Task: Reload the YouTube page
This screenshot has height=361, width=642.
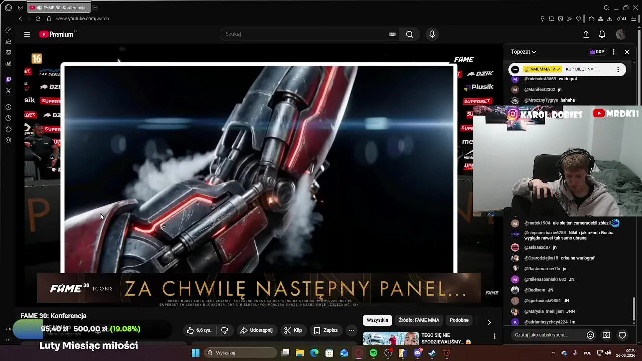Action: 38,19
